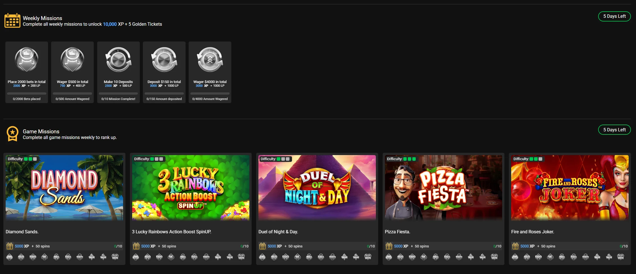The width and height of the screenshot is (636, 274).
Task: Click the "0/500 Amount Wagered" text
Action: point(73,99)
